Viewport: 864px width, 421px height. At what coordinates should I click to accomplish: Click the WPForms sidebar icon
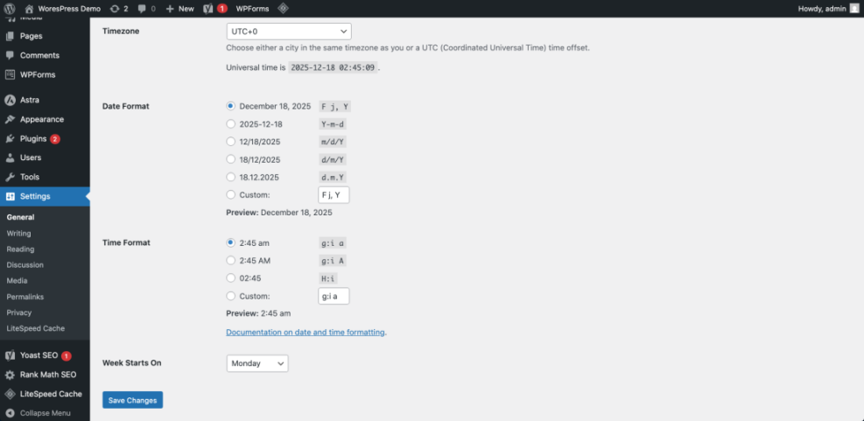(x=10, y=74)
